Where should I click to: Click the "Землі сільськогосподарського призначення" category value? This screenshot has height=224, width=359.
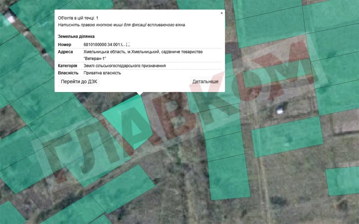[125, 66]
